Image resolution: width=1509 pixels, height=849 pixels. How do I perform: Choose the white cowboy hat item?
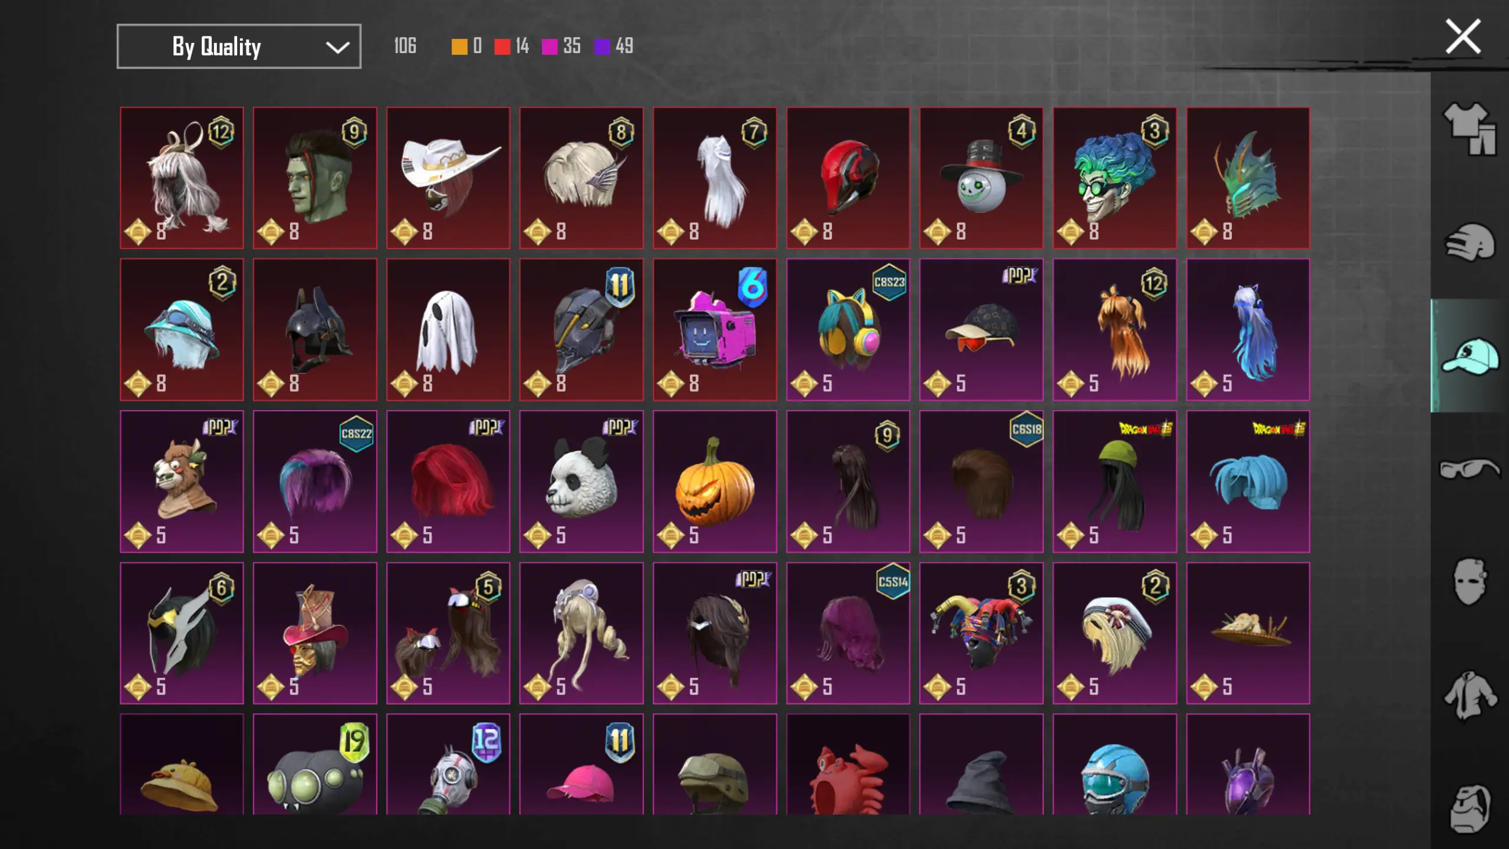[x=448, y=178]
